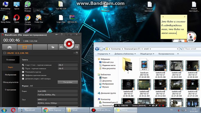
Task: Click Bandicam's key registration icon
Action: 56,35
